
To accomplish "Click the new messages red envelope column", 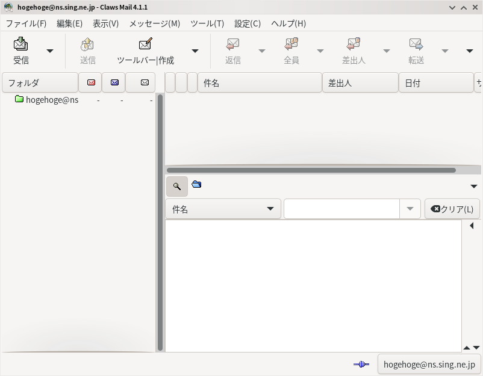I will click(90, 82).
